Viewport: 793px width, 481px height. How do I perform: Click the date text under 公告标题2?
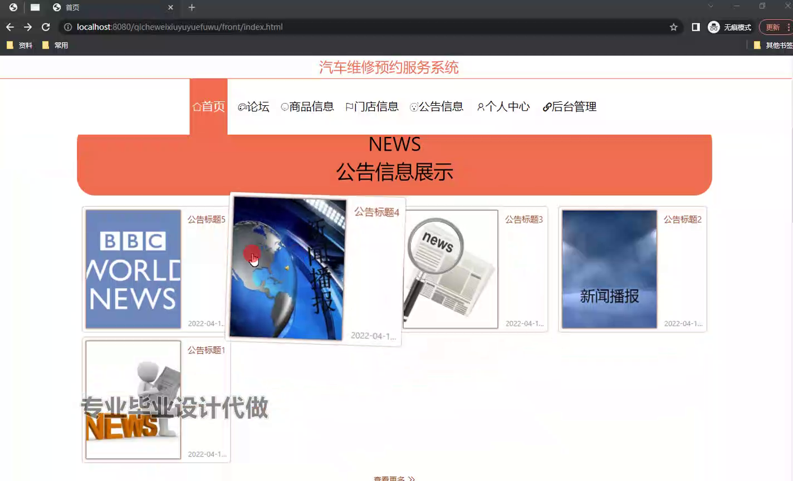(683, 323)
